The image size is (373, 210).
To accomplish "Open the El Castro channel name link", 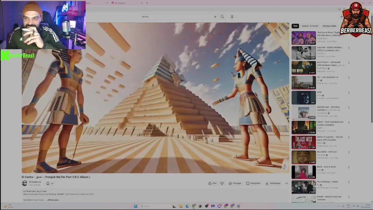I will point(34,182).
